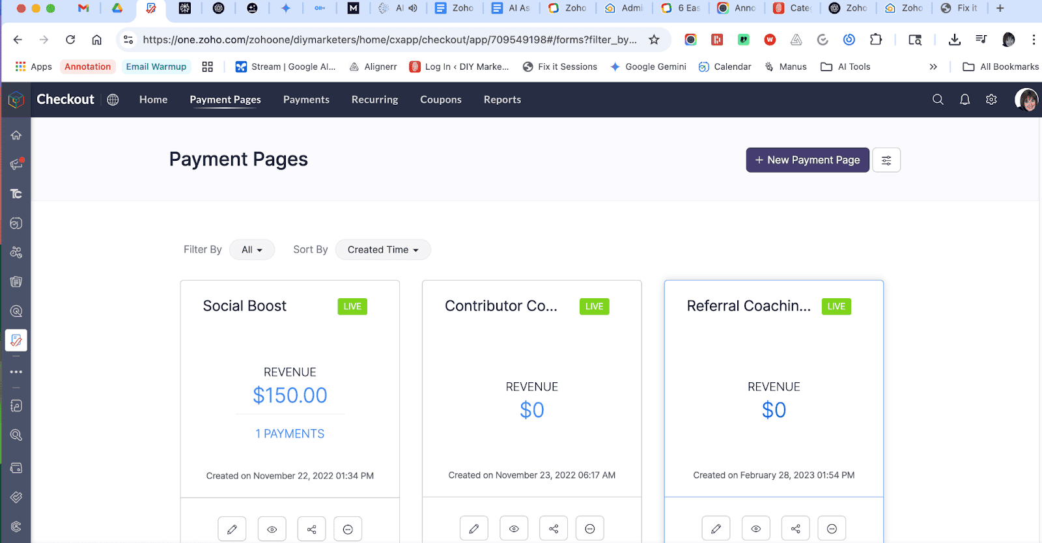
Task: Open the Google Gemini bookmark
Action: [x=649, y=66]
